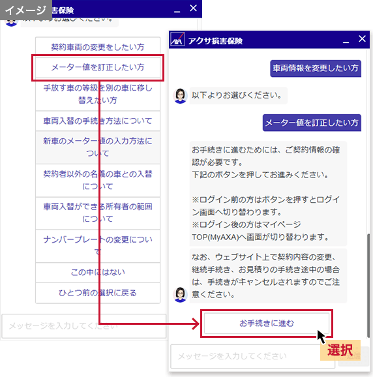Click message 以下よりお選びください。

tap(239, 95)
